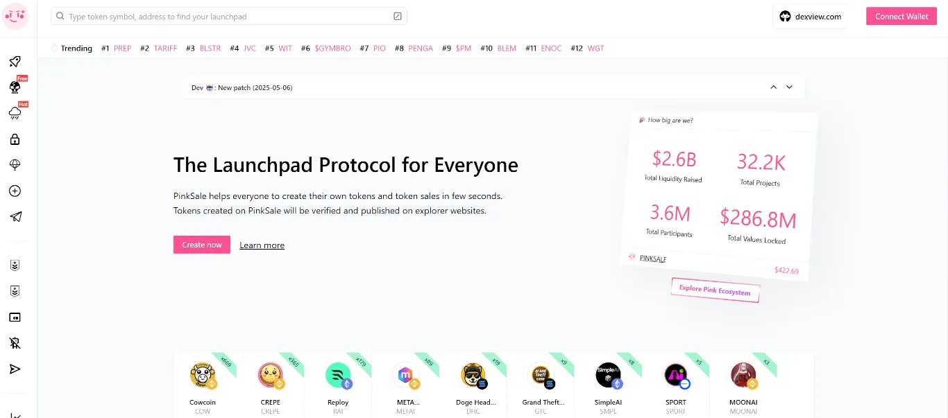
Task: Click the Create now button
Action: (x=202, y=245)
